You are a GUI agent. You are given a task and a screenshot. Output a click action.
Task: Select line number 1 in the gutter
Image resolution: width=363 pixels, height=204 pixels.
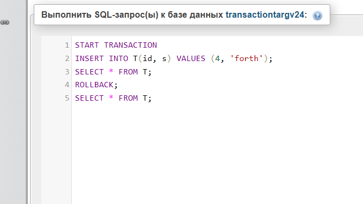point(67,45)
